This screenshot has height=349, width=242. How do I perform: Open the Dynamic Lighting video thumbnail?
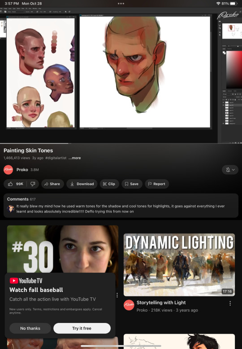coord(179,265)
